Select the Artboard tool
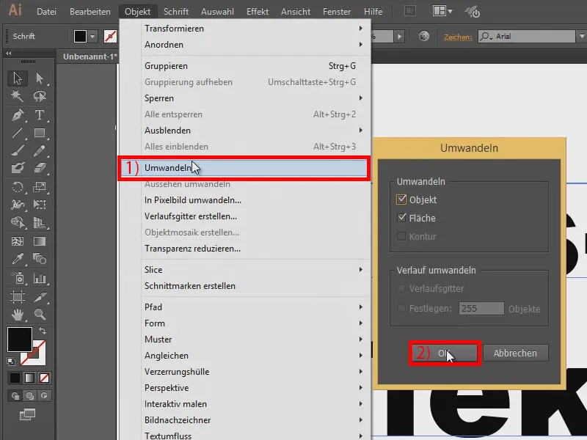Image resolution: width=587 pixels, height=440 pixels. coord(17,297)
